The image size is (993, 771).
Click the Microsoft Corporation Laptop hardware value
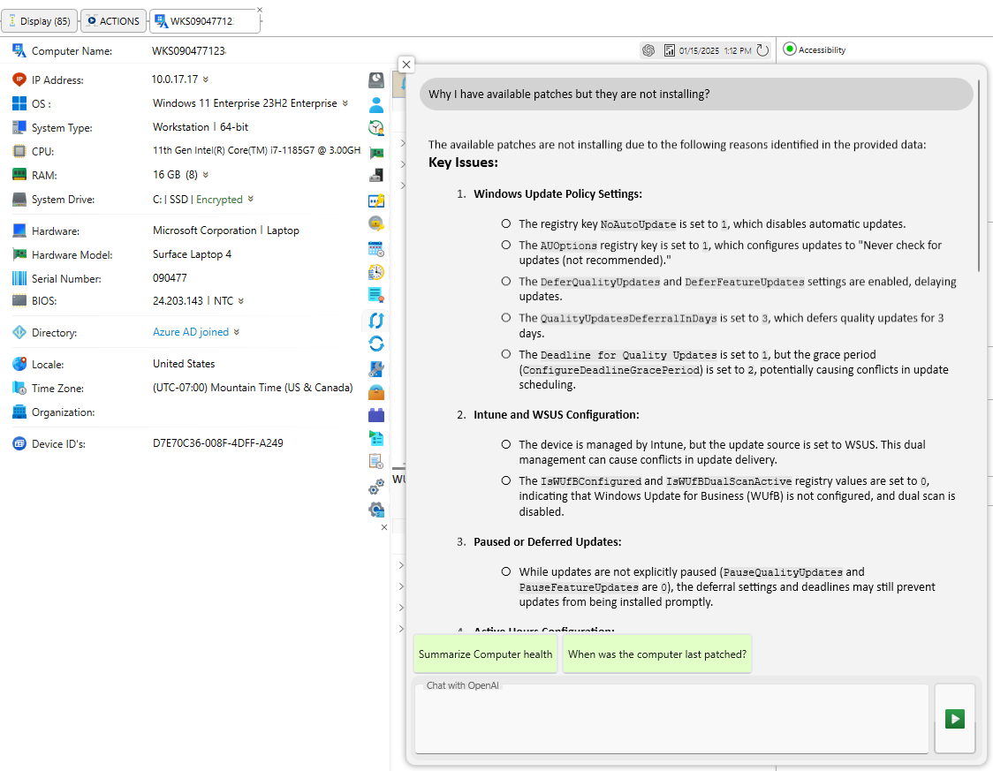click(225, 231)
